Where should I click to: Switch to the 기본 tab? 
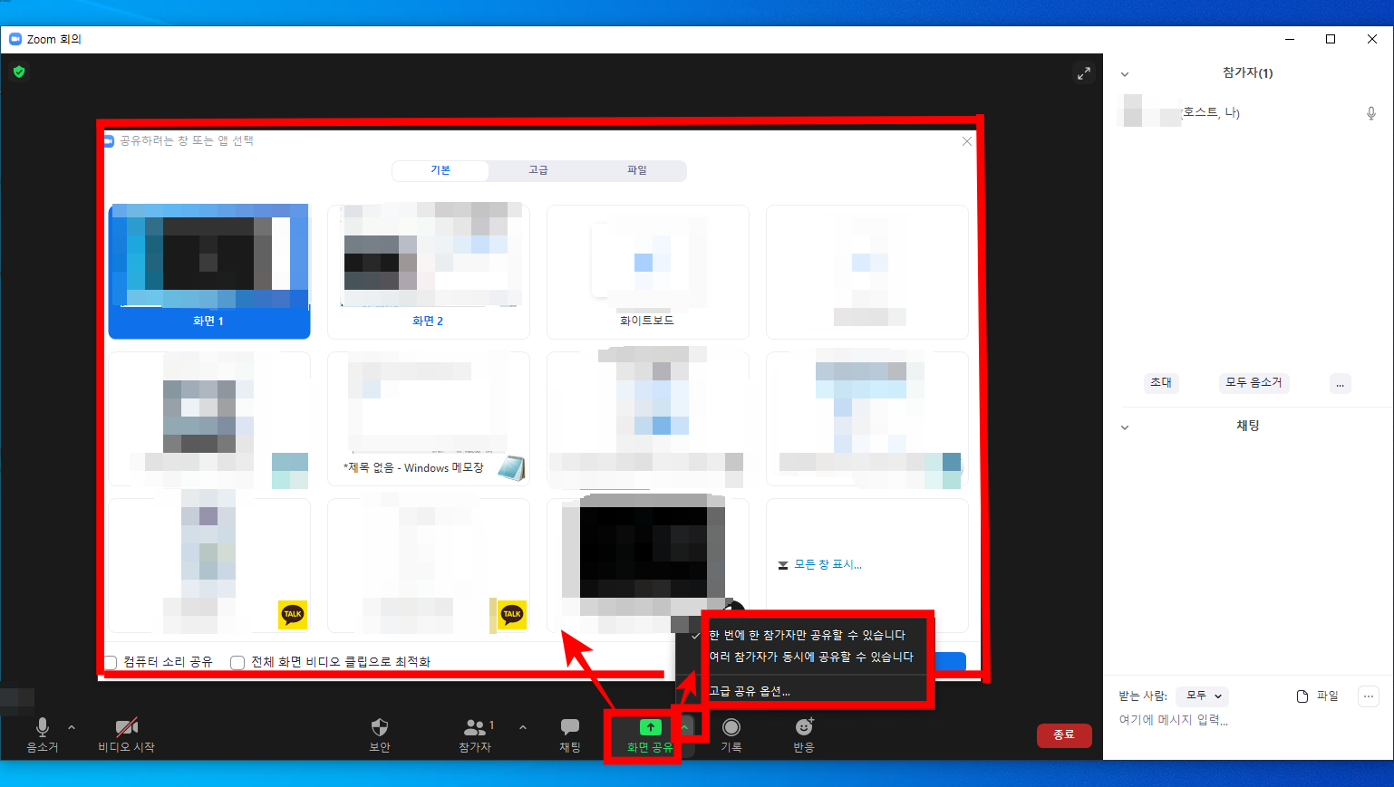440,170
